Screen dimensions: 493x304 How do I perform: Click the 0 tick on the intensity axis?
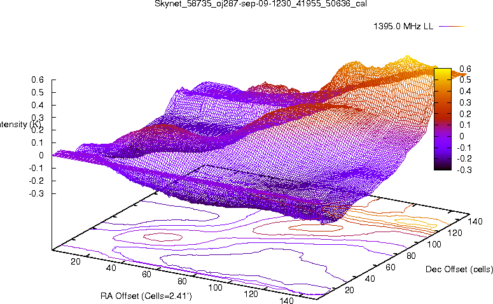point(41,155)
